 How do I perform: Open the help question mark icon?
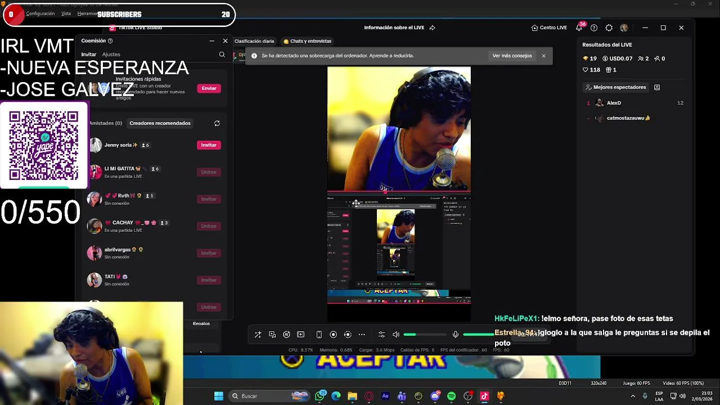pos(593,28)
